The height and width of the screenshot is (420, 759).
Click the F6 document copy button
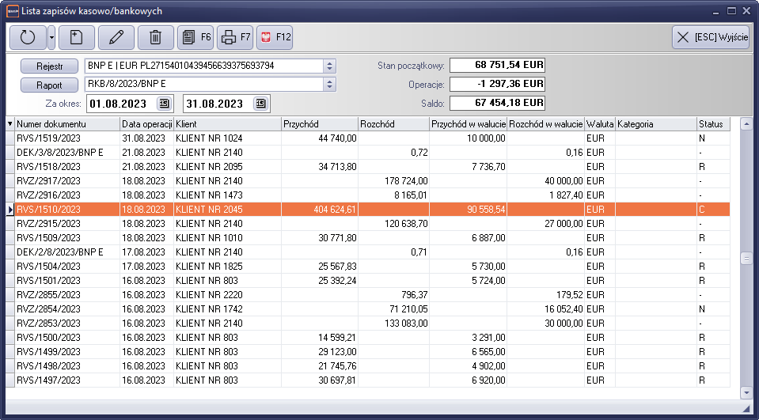pyautogui.click(x=195, y=37)
